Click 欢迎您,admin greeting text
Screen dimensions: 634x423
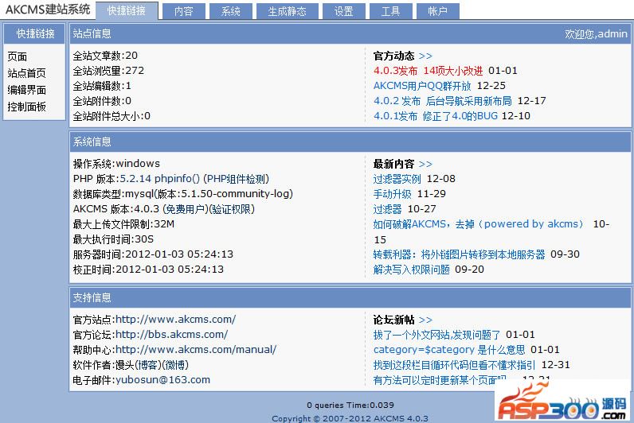[596, 34]
